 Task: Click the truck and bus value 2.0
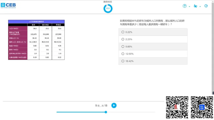click(48, 54)
